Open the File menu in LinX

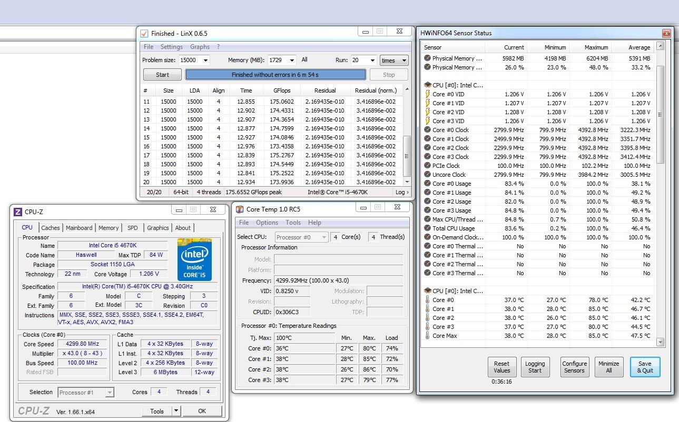click(x=149, y=47)
